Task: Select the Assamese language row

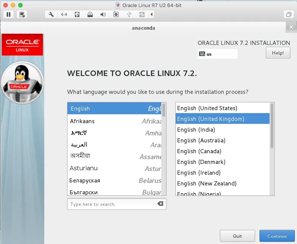Action: click(115, 156)
